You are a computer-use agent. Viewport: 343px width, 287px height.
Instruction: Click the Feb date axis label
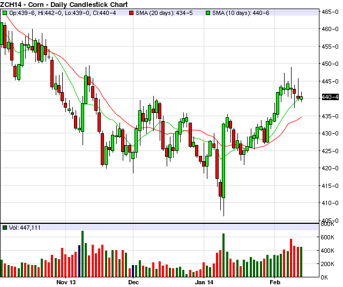tap(275, 282)
